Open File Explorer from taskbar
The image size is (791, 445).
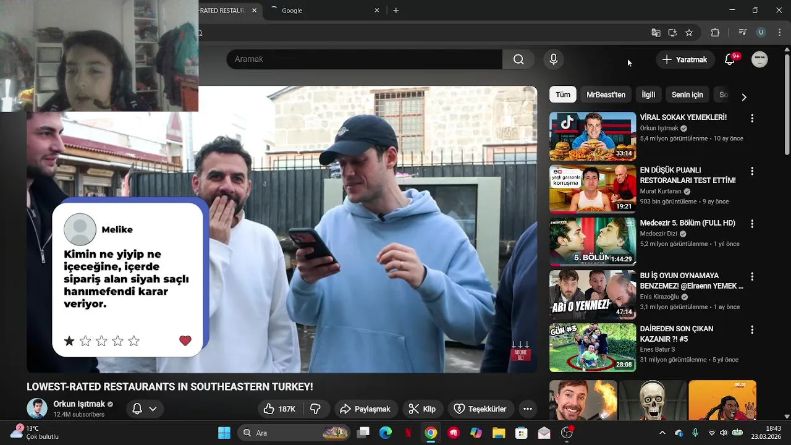point(499,433)
